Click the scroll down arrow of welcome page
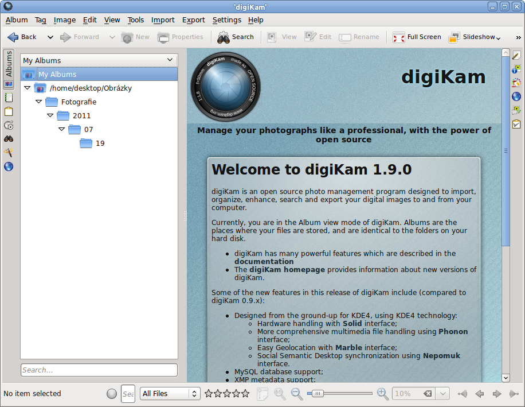 [x=506, y=378]
